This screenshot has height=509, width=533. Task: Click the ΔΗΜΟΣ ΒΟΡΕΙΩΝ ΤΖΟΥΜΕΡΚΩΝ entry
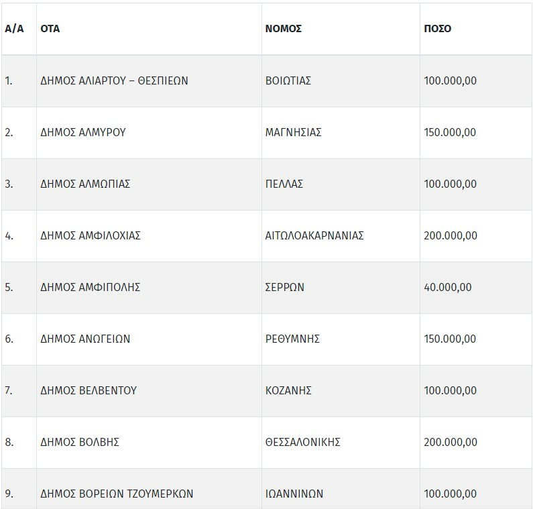pyautogui.click(x=117, y=494)
